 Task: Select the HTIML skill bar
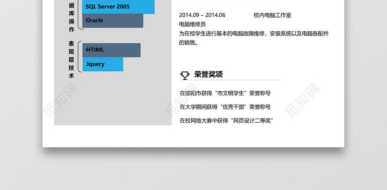(111, 50)
